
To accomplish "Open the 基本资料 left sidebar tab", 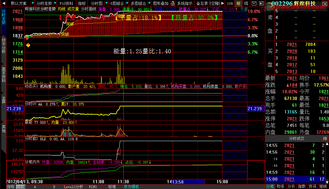I will click(4, 75).
